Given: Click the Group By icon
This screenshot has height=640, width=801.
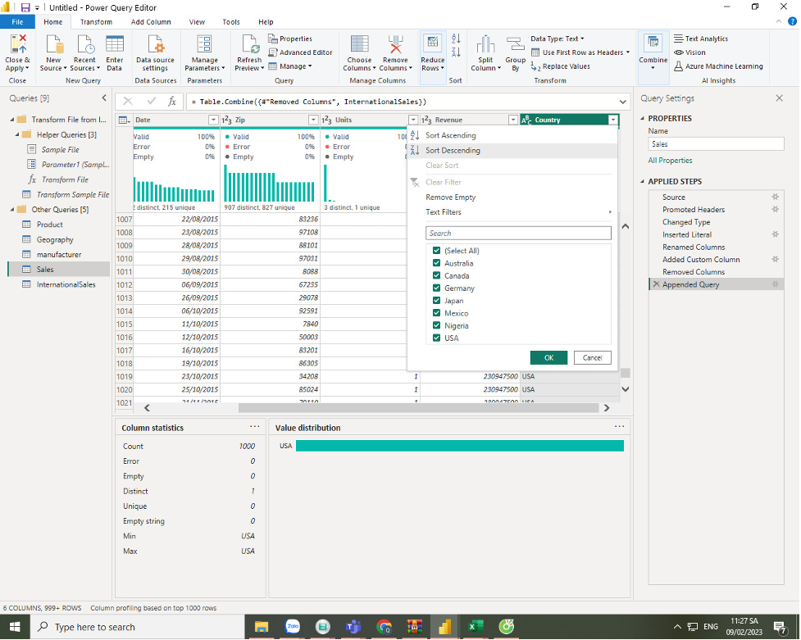Looking at the screenshot, I should click(x=515, y=45).
